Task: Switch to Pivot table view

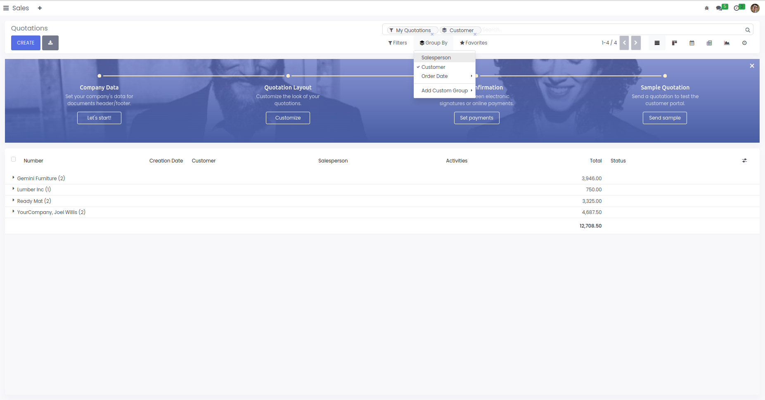Action: [709, 43]
